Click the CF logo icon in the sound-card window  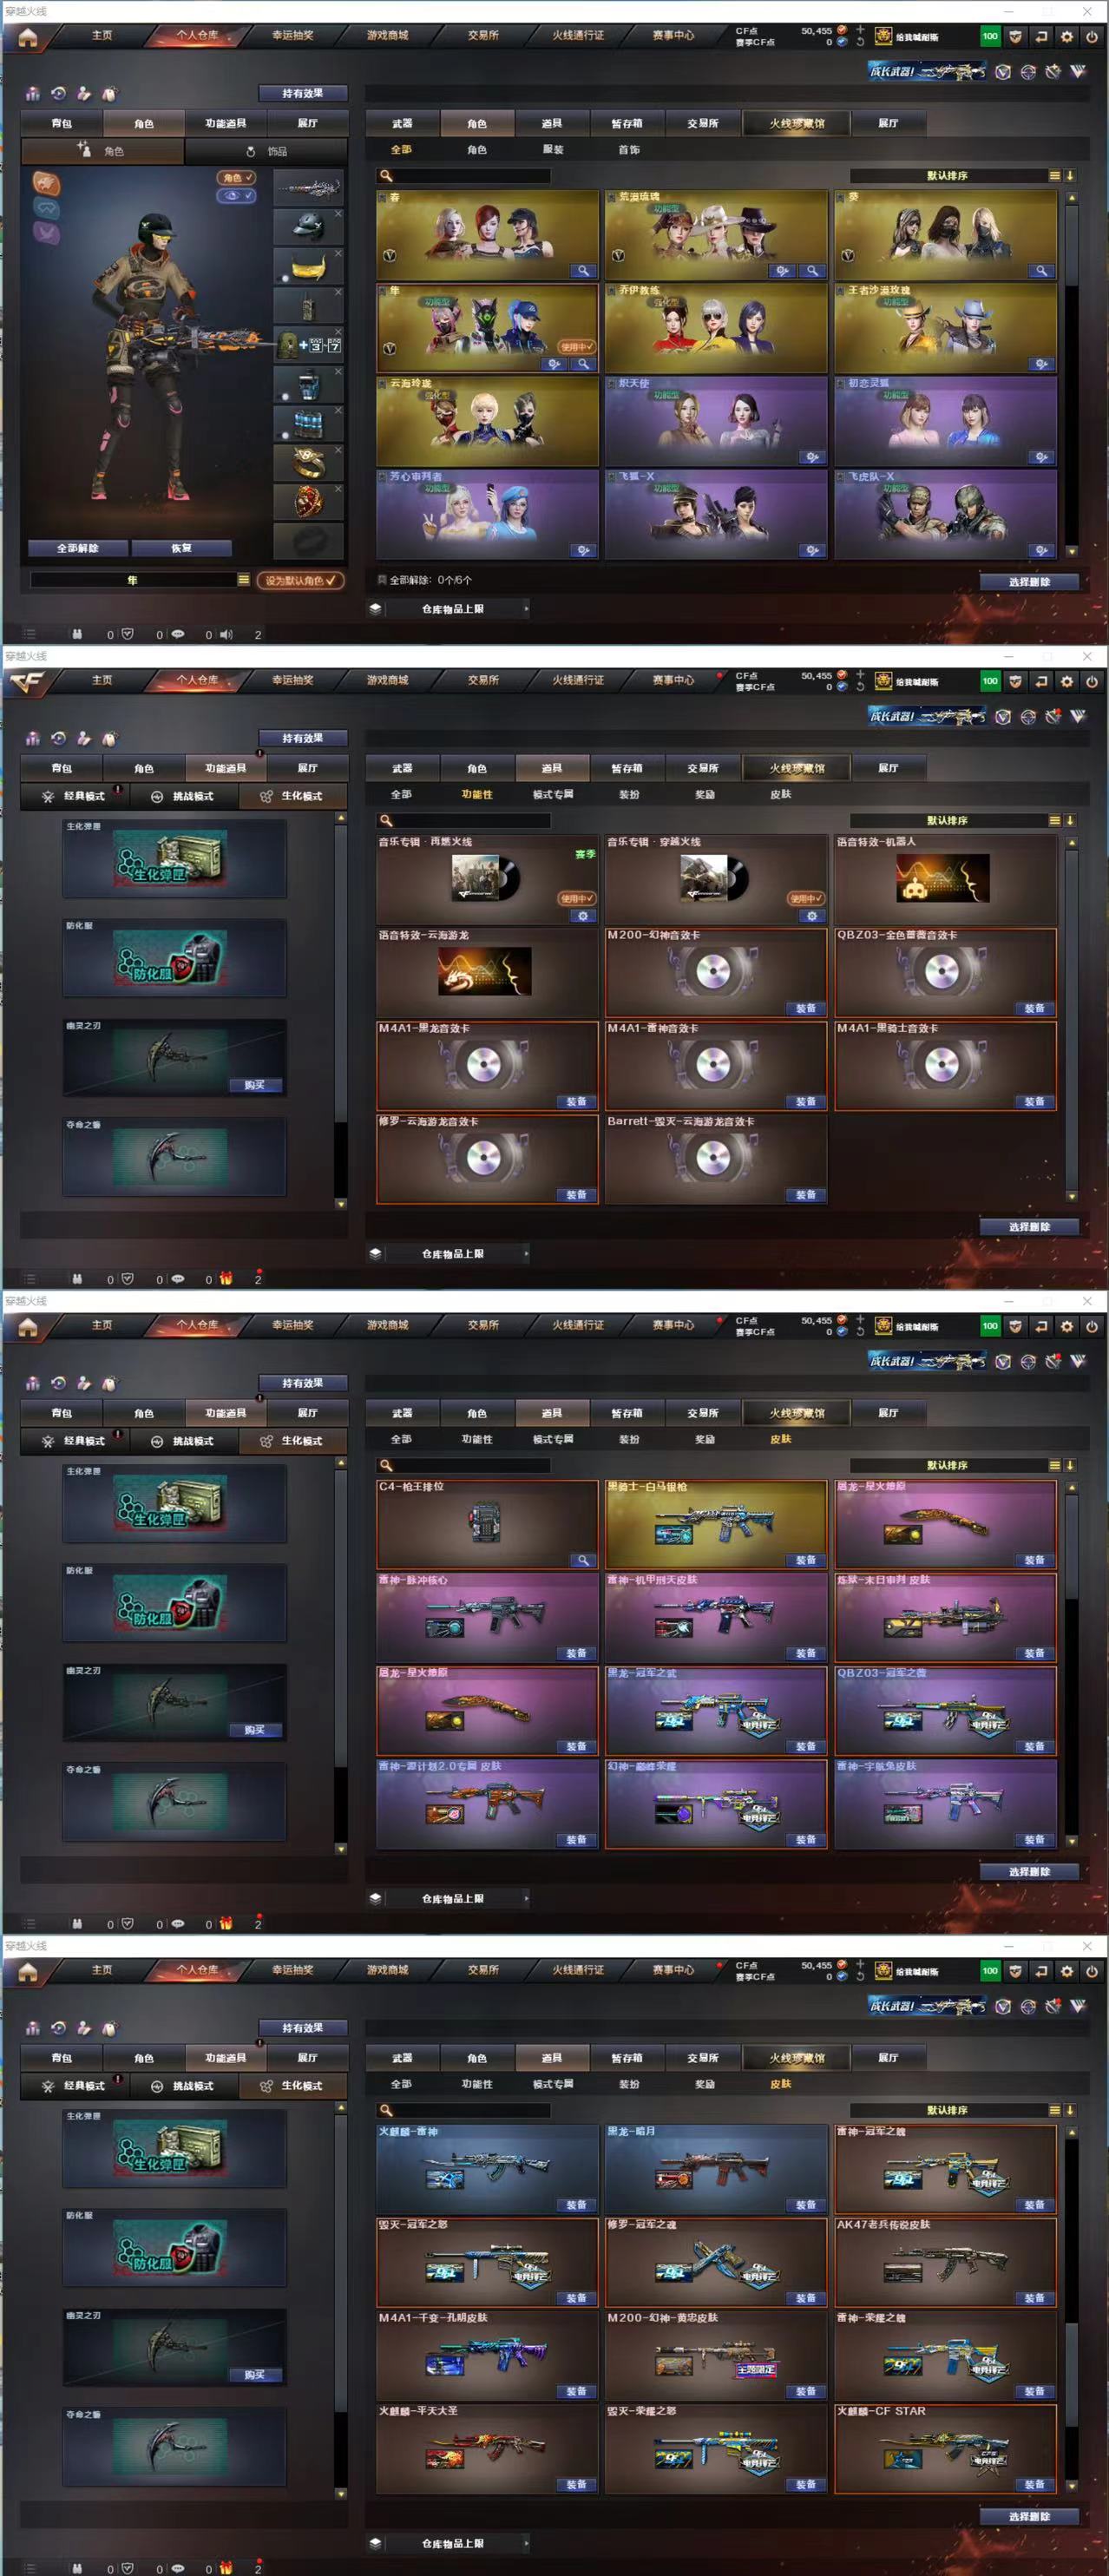[x=27, y=683]
